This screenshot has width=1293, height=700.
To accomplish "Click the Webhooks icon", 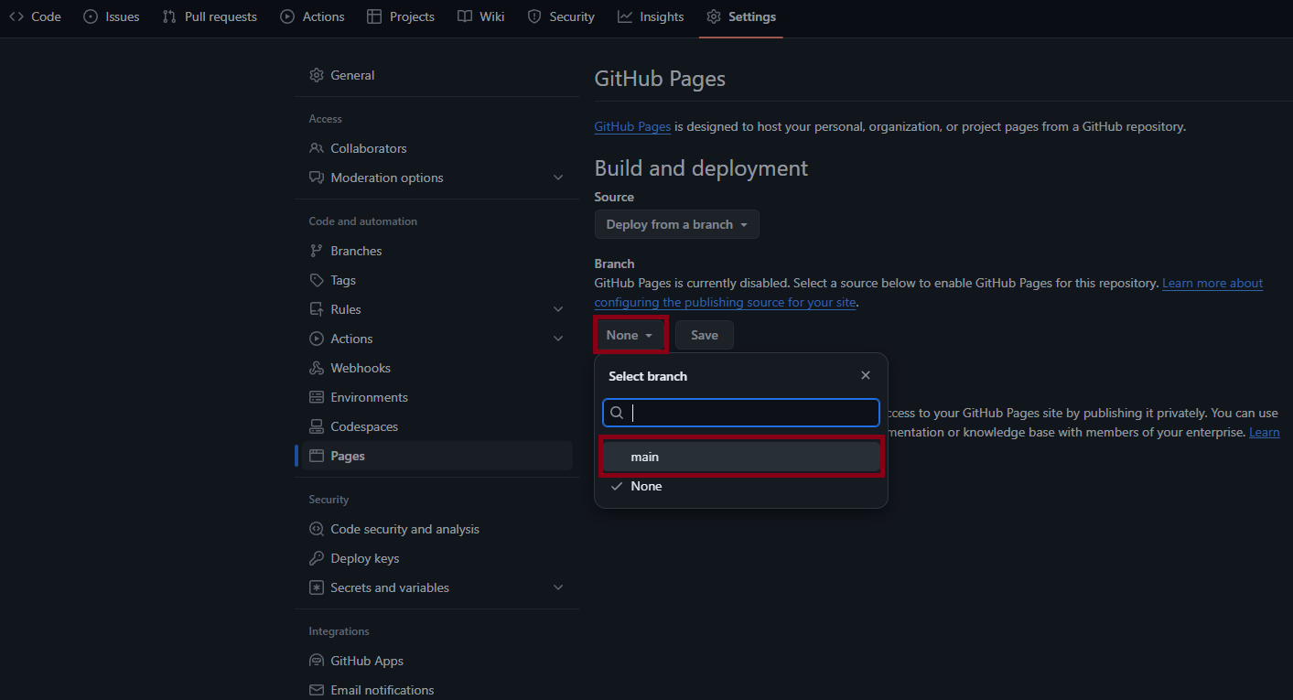I will pyautogui.click(x=317, y=368).
